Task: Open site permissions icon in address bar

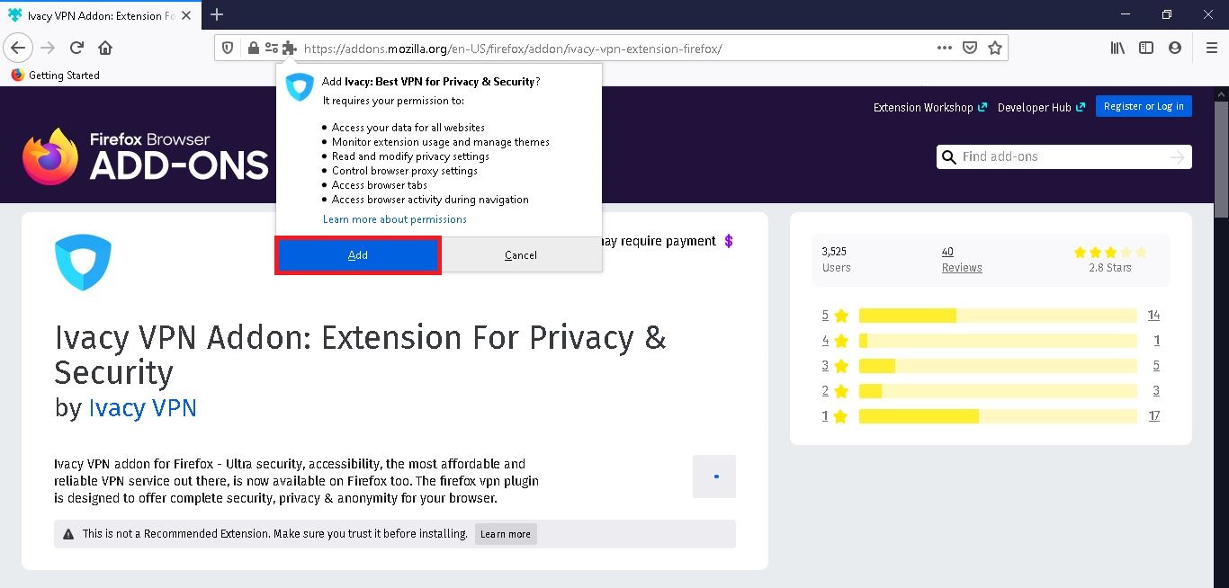Action: (271, 48)
